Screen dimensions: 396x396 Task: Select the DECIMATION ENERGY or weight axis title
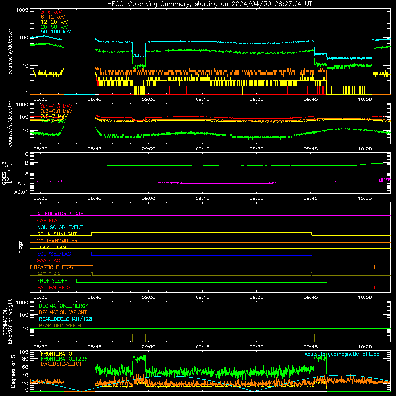click(7, 321)
